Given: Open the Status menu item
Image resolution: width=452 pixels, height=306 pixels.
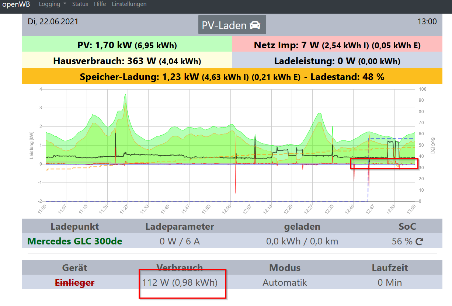Looking at the screenshot, I should pyautogui.click(x=80, y=4).
